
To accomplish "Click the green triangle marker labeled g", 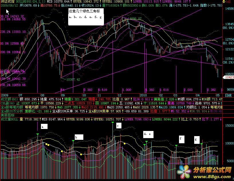I will (x=202, y=144).
